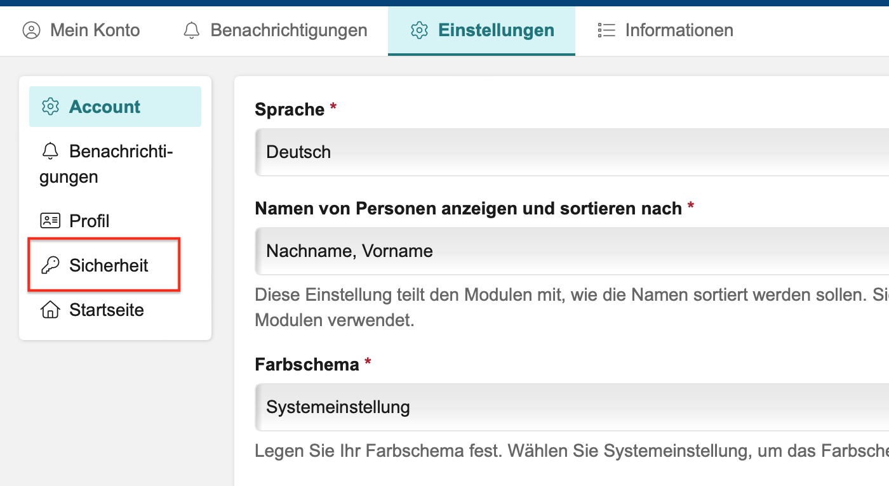The height and width of the screenshot is (486, 889).
Task: Click the sidebar bell icon
Action: [50, 151]
